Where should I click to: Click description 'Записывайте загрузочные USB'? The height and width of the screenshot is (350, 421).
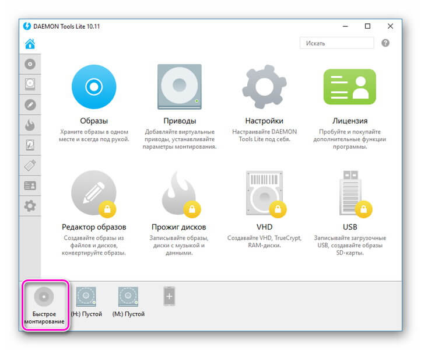[x=350, y=245]
